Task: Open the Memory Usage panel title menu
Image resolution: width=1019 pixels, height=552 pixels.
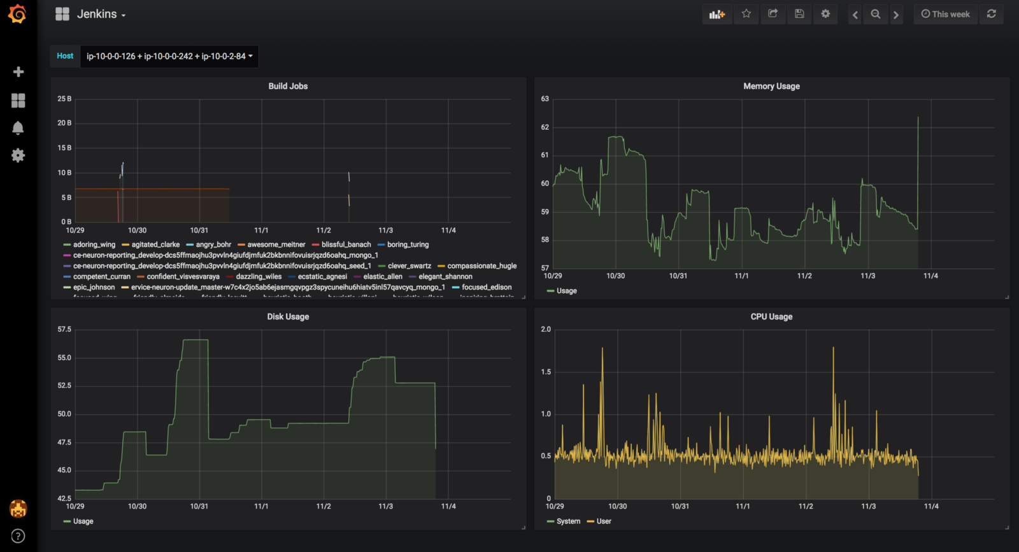Action: [771, 87]
